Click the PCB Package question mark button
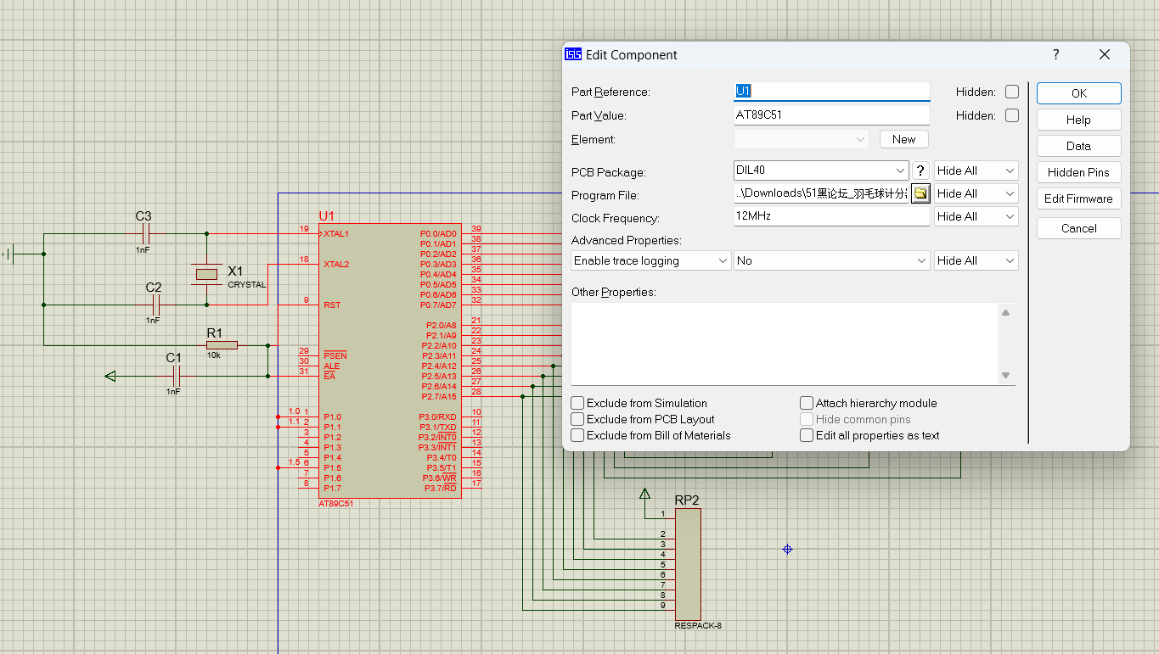 point(920,170)
